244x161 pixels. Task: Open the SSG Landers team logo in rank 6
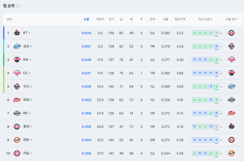pos(17,100)
